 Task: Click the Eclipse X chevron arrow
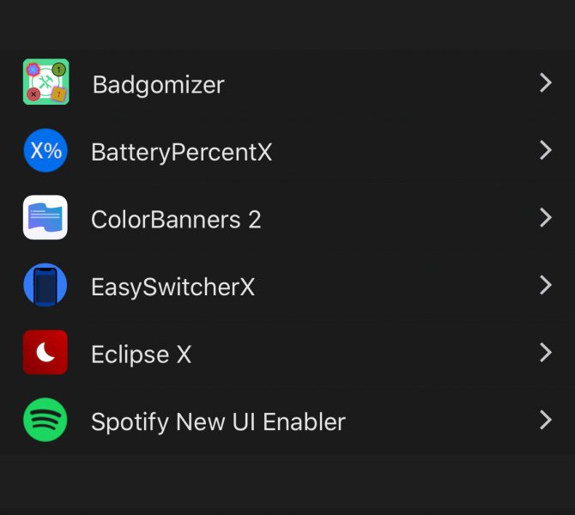[x=545, y=352]
